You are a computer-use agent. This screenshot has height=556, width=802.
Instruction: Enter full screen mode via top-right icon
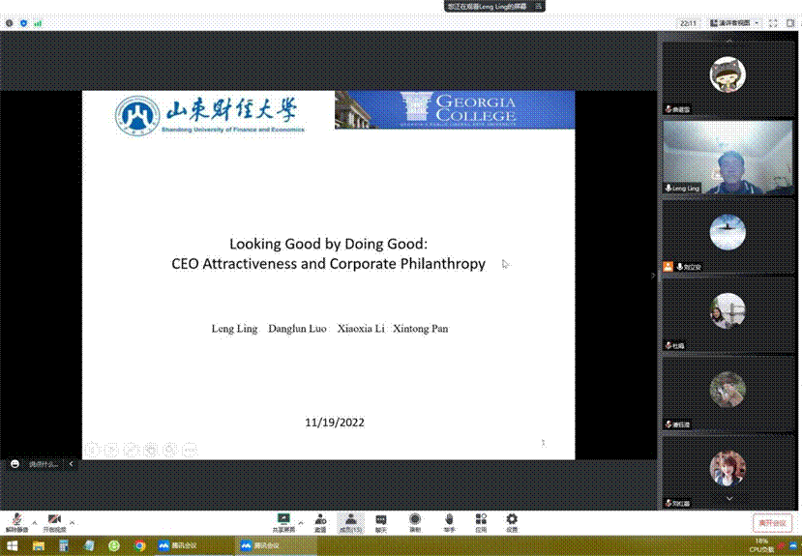773,22
